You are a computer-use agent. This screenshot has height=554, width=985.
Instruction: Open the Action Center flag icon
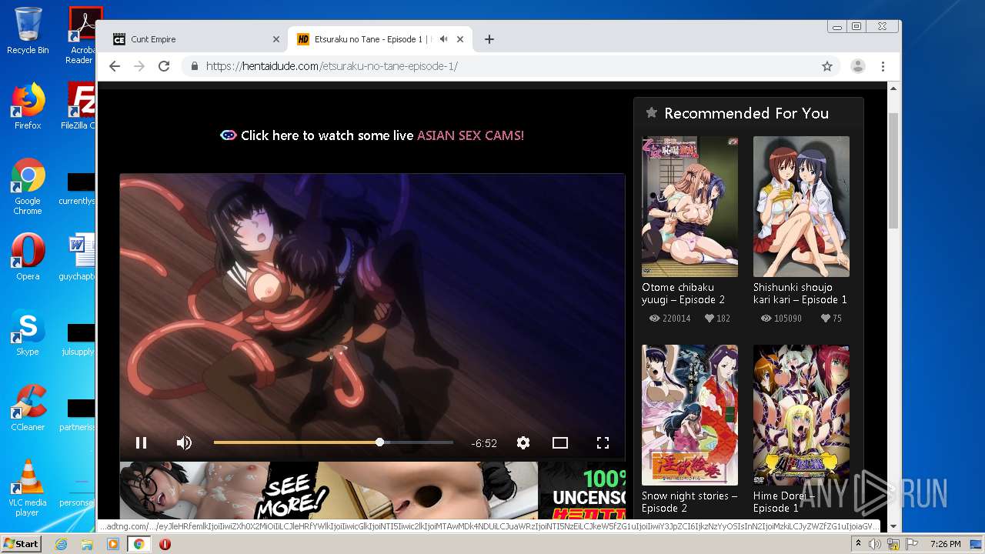click(912, 544)
